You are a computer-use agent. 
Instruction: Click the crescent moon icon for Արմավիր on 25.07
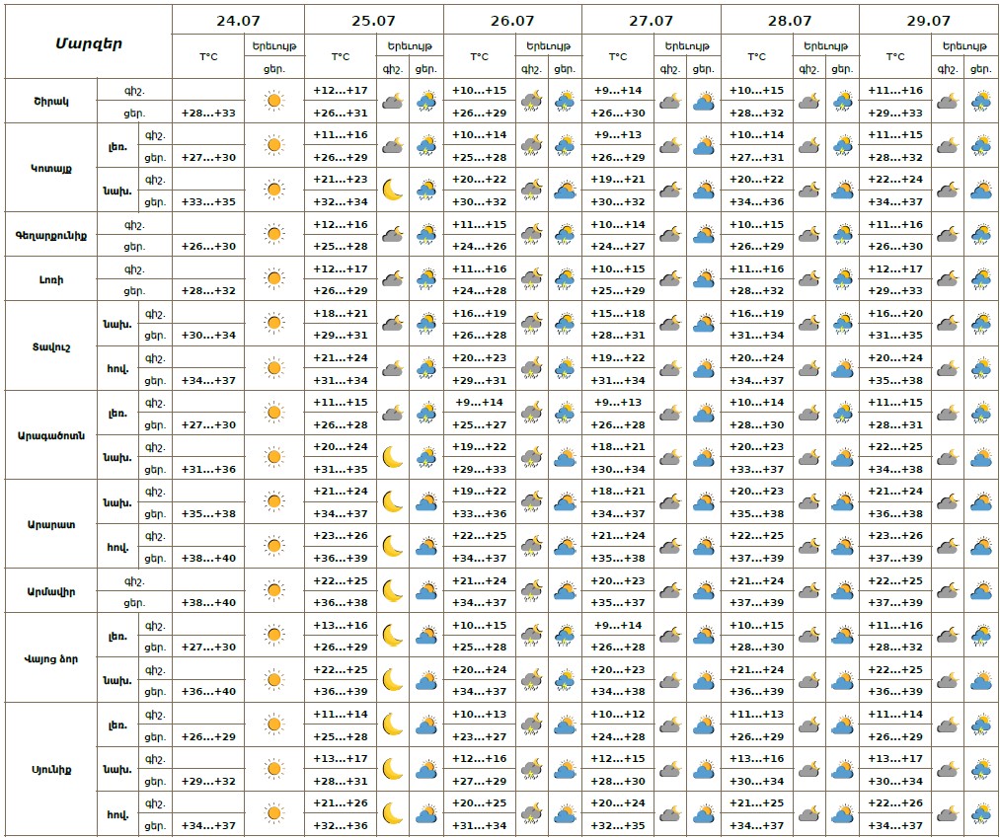click(x=392, y=591)
